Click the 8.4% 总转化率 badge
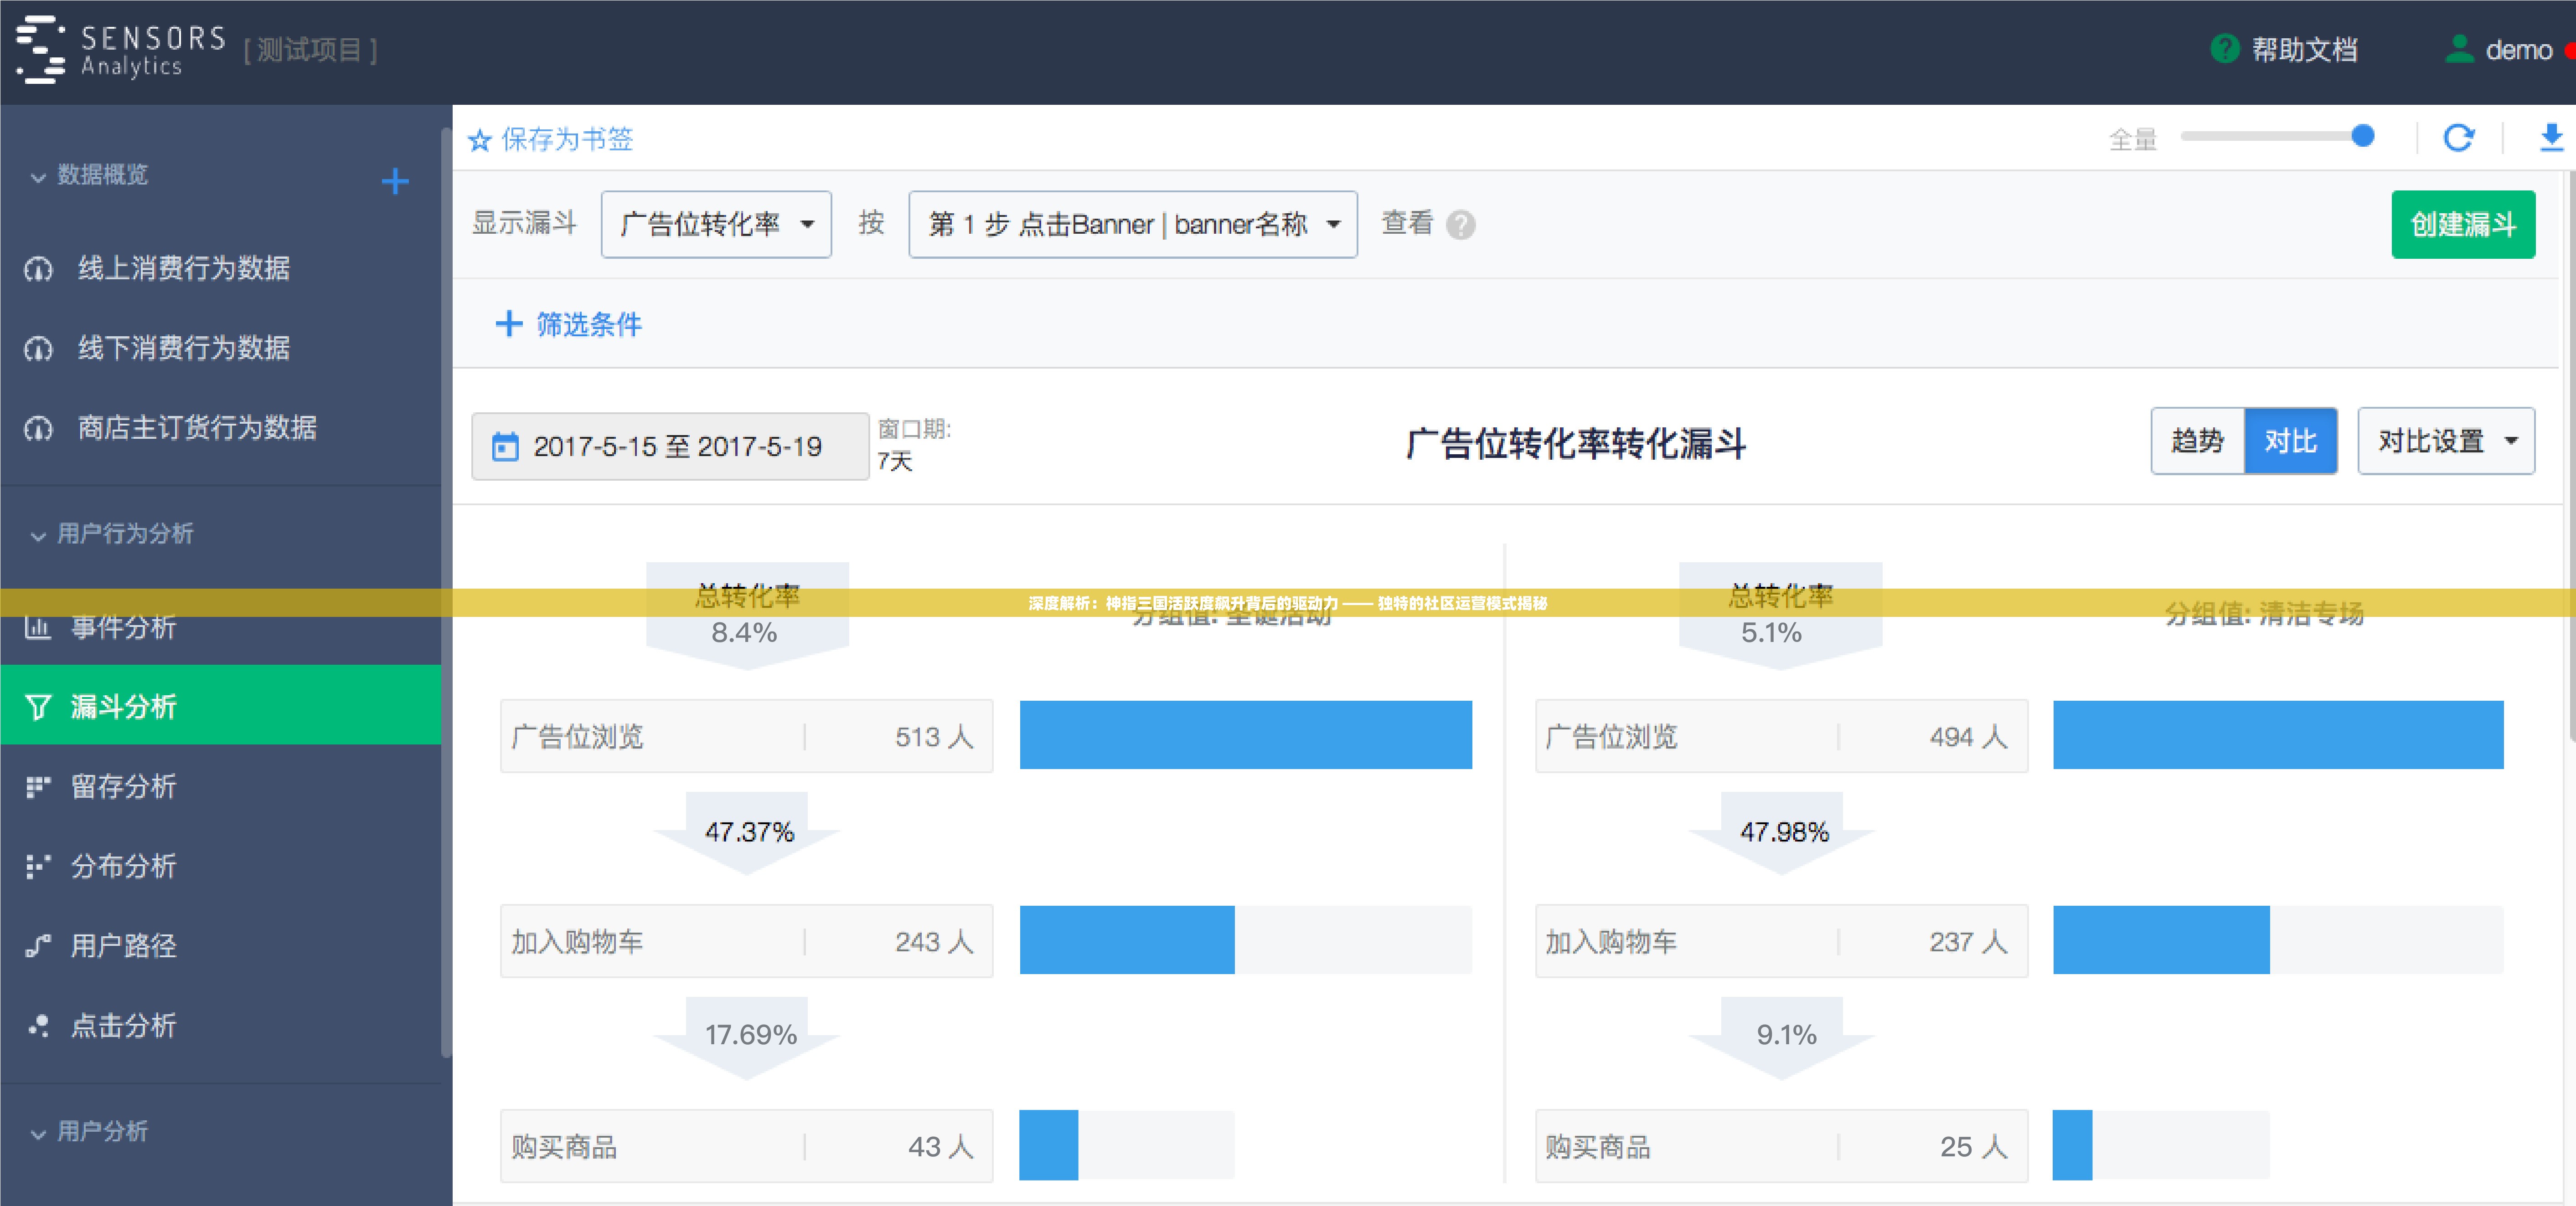2576x1206 pixels. pyautogui.click(x=747, y=616)
